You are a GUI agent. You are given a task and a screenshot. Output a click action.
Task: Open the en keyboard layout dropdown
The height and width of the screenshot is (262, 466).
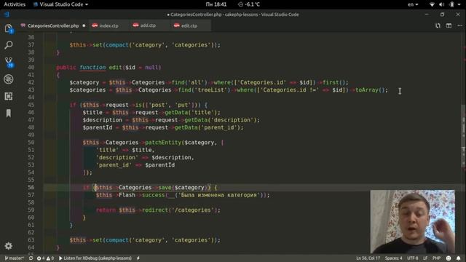413,4
